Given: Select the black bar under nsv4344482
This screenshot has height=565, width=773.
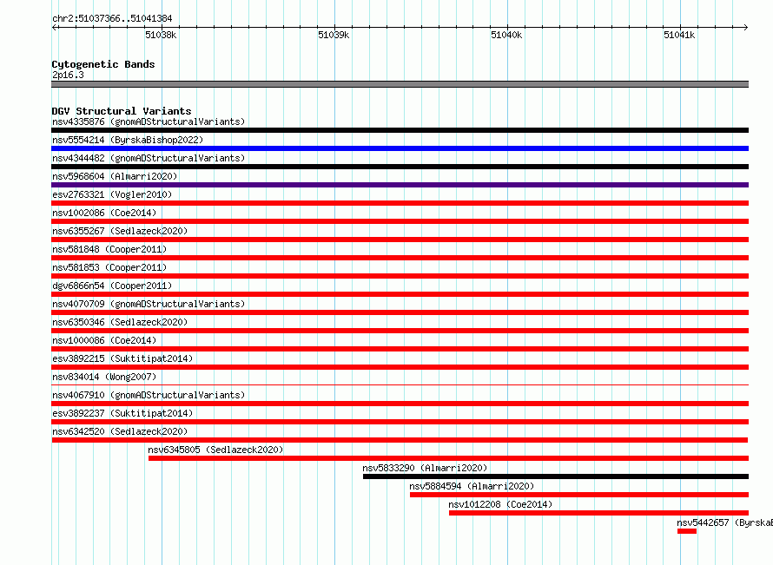Looking at the screenshot, I should point(400,167).
